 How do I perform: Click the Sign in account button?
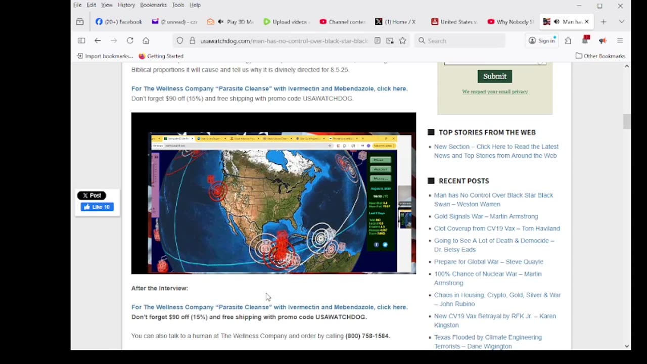(x=542, y=41)
